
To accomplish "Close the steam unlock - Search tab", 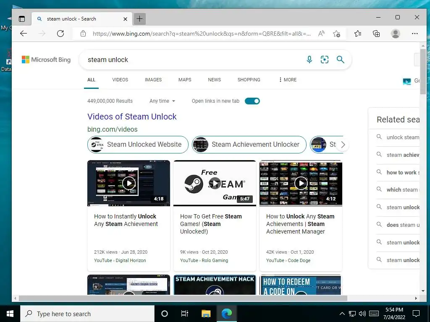I will [125, 19].
